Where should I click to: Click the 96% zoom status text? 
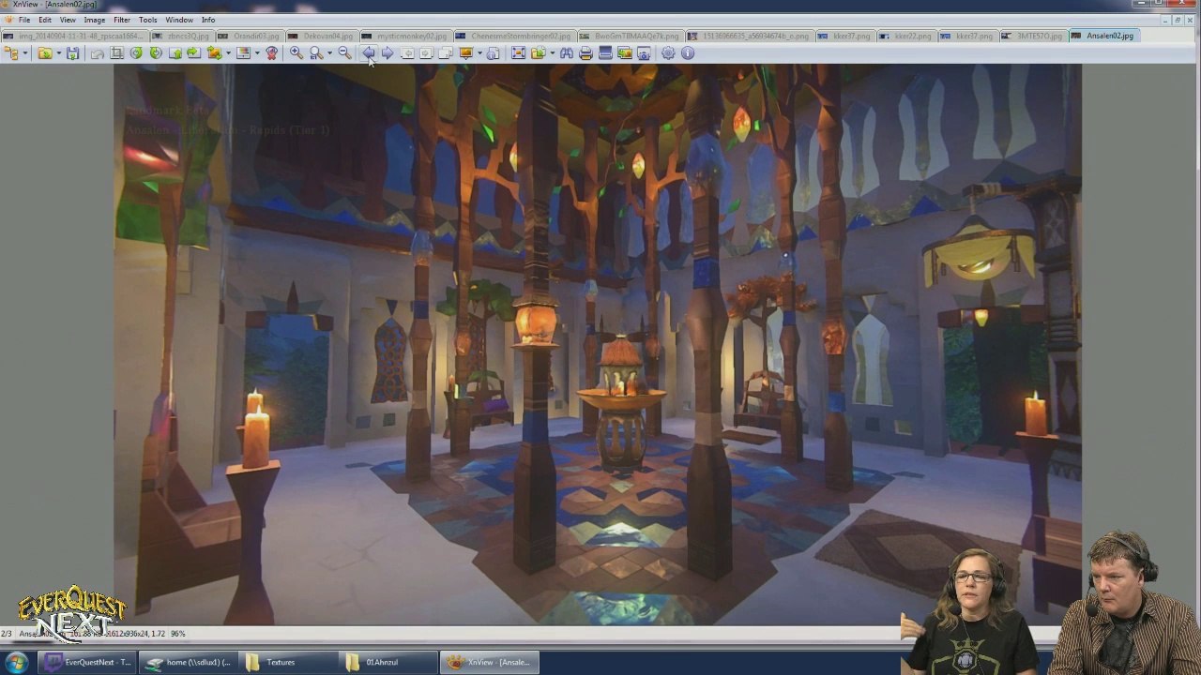(x=177, y=634)
